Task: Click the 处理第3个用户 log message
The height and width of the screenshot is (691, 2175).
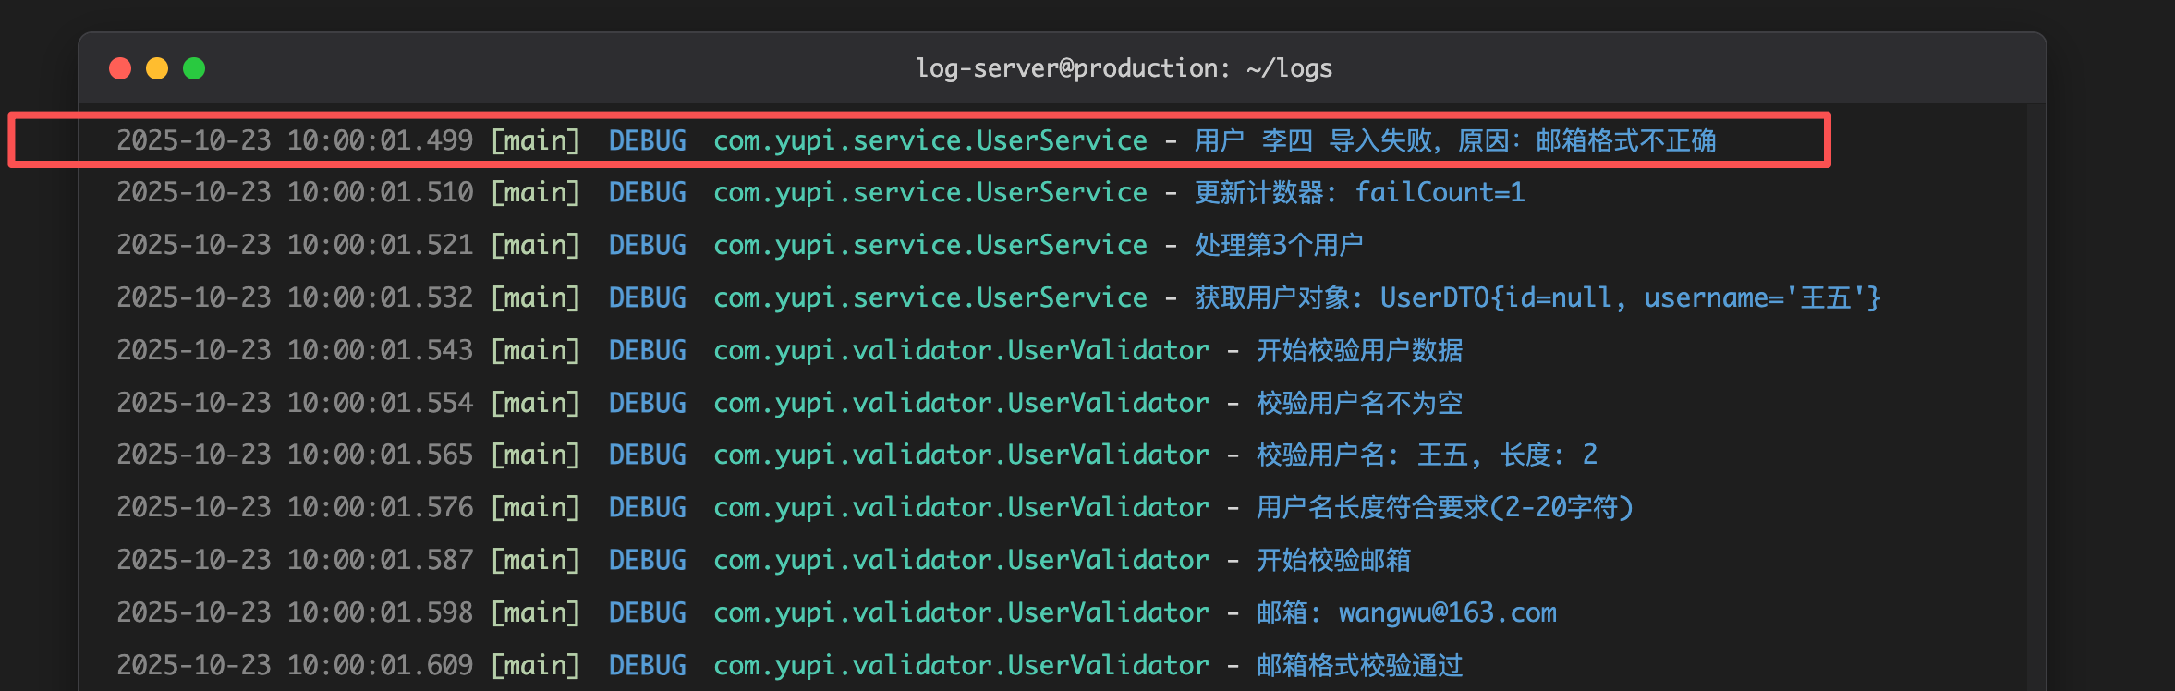Action: click(1278, 245)
